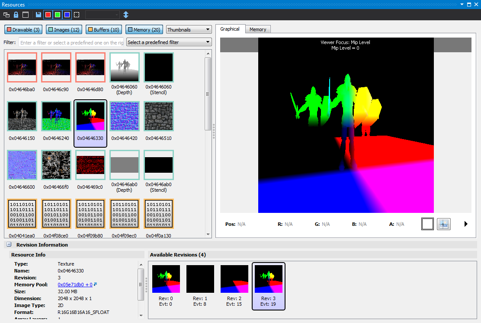Click the blue up-down arrows icon

[126, 15]
